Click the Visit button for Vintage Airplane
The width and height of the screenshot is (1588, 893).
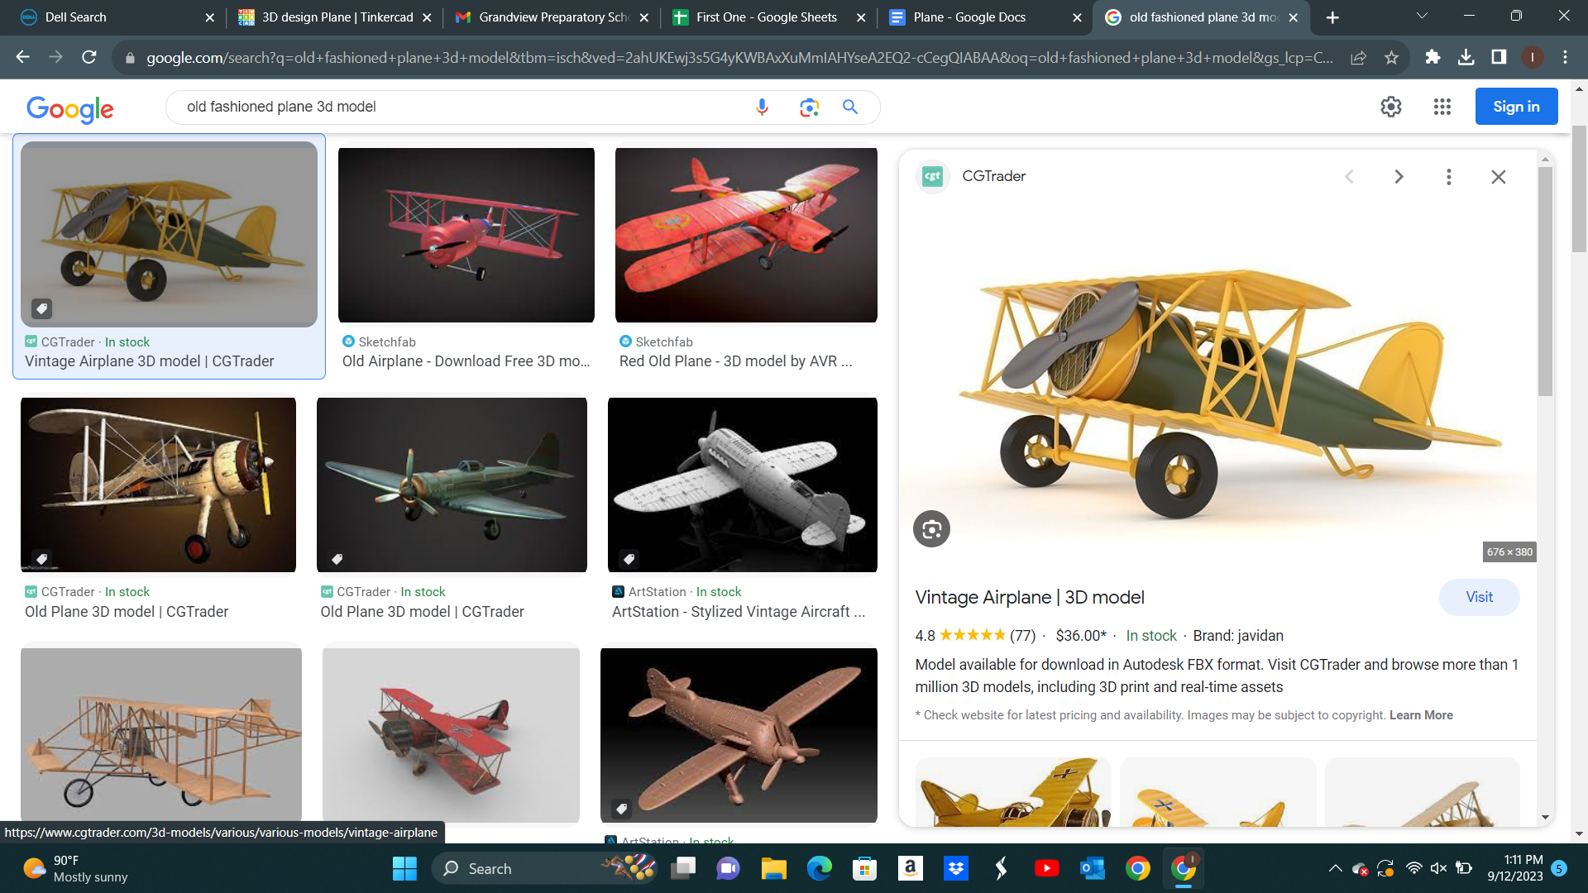[1479, 597]
